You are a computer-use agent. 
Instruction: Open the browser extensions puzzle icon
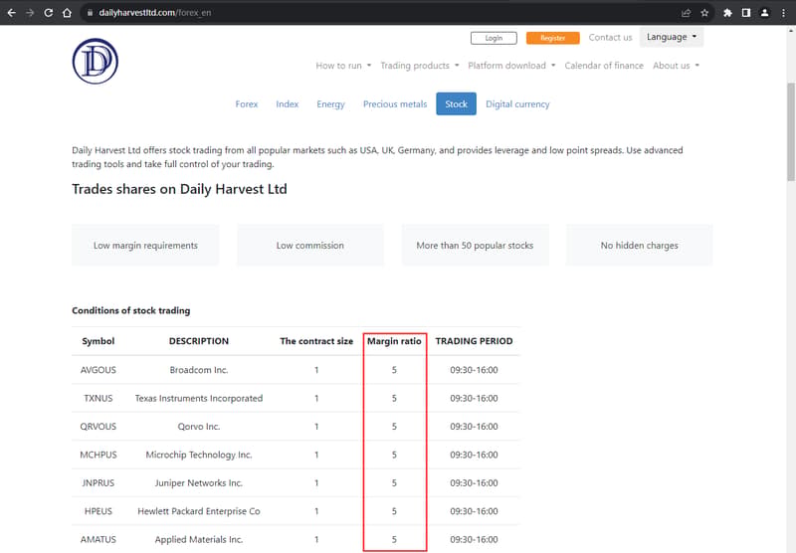pyautogui.click(x=727, y=13)
